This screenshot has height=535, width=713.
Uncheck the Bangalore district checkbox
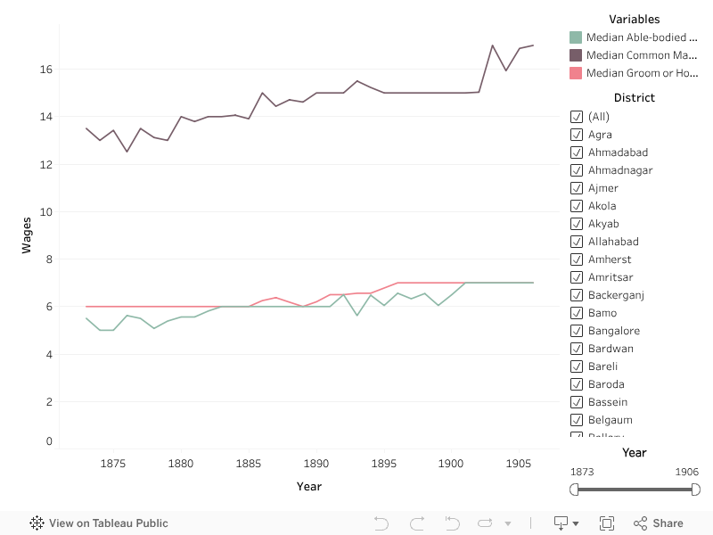(576, 331)
